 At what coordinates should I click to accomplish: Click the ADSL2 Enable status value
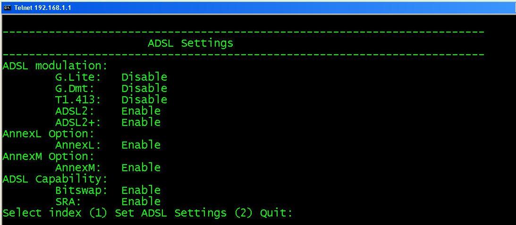coord(141,111)
